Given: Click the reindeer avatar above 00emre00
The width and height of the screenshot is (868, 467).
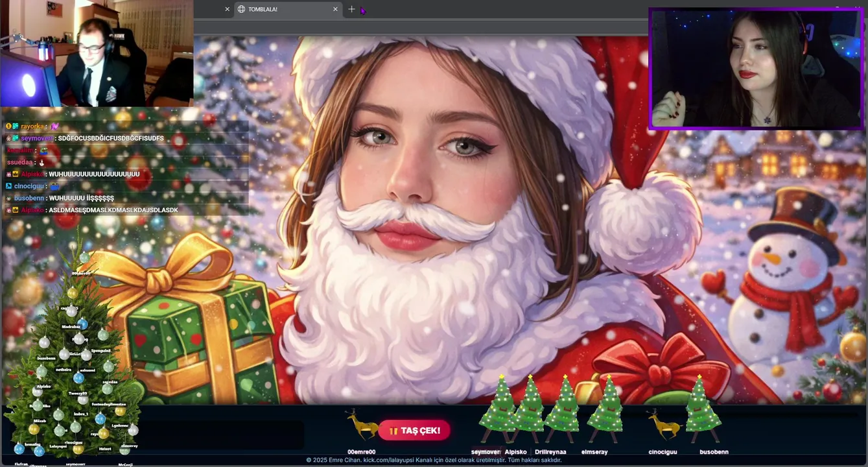Looking at the screenshot, I should [x=362, y=425].
